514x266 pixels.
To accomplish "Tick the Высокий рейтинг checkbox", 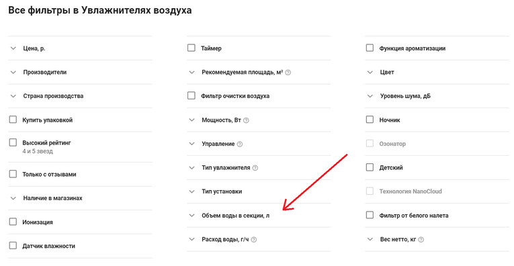I will (13, 142).
